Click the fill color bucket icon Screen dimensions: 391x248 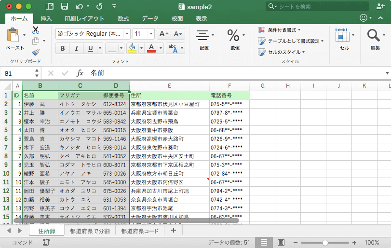click(132, 48)
